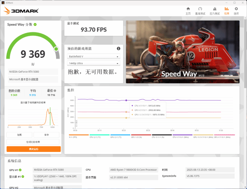The width and height of the screenshot is (247, 189).
Task: Click info icon in 预估的游戏效能 panel
Action: tap(118, 49)
